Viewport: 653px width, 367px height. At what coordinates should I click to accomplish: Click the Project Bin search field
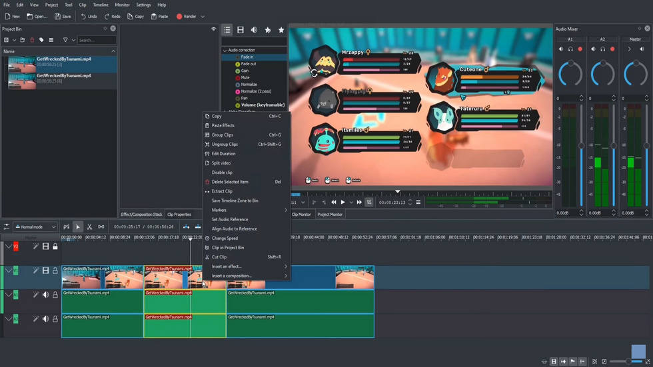coord(97,40)
